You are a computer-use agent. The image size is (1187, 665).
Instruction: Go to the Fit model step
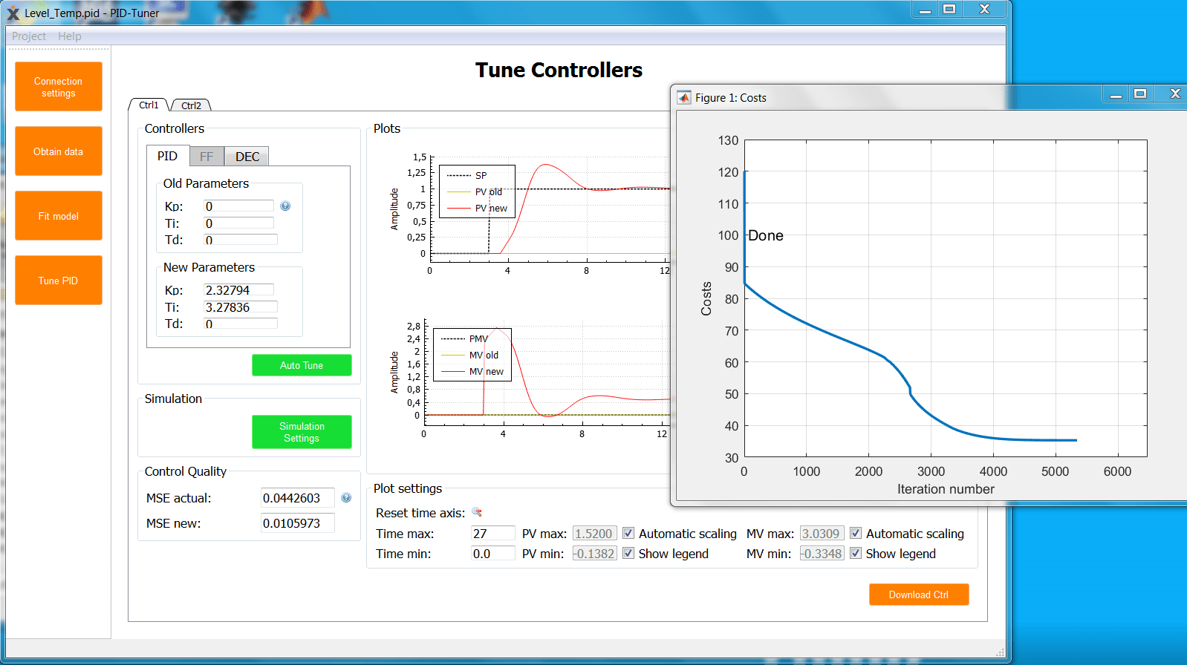59,216
